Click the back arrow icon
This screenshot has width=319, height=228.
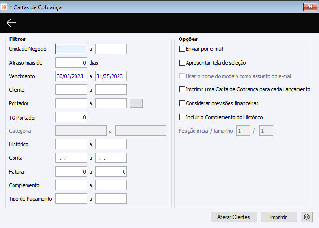point(11,23)
